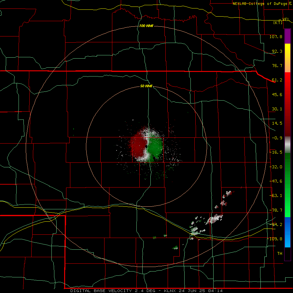This screenshot has height=293, width=293.
Task: Click the green color bar segment
Action: [287, 185]
